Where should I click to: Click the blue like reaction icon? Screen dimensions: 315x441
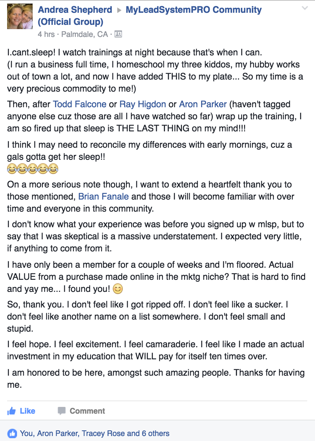point(12,433)
